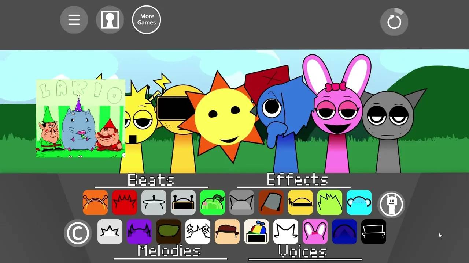Select the pink bunny ears icon
469x263 pixels.
pos(315,232)
